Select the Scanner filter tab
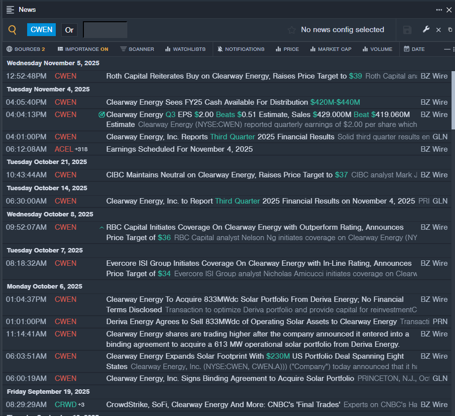Screen dimensions: 455x416 pos(137,49)
